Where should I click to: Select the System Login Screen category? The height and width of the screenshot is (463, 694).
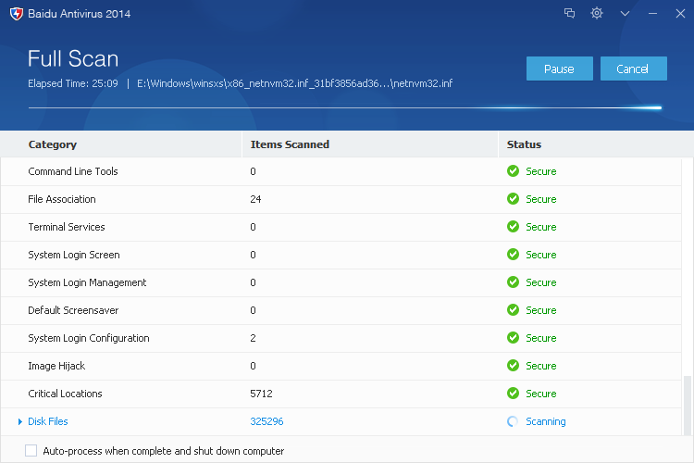pos(74,255)
